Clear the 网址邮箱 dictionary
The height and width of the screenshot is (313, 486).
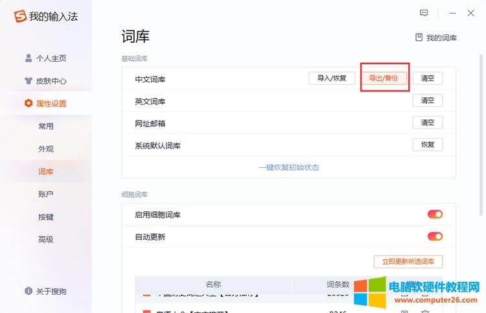click(428, 122)
